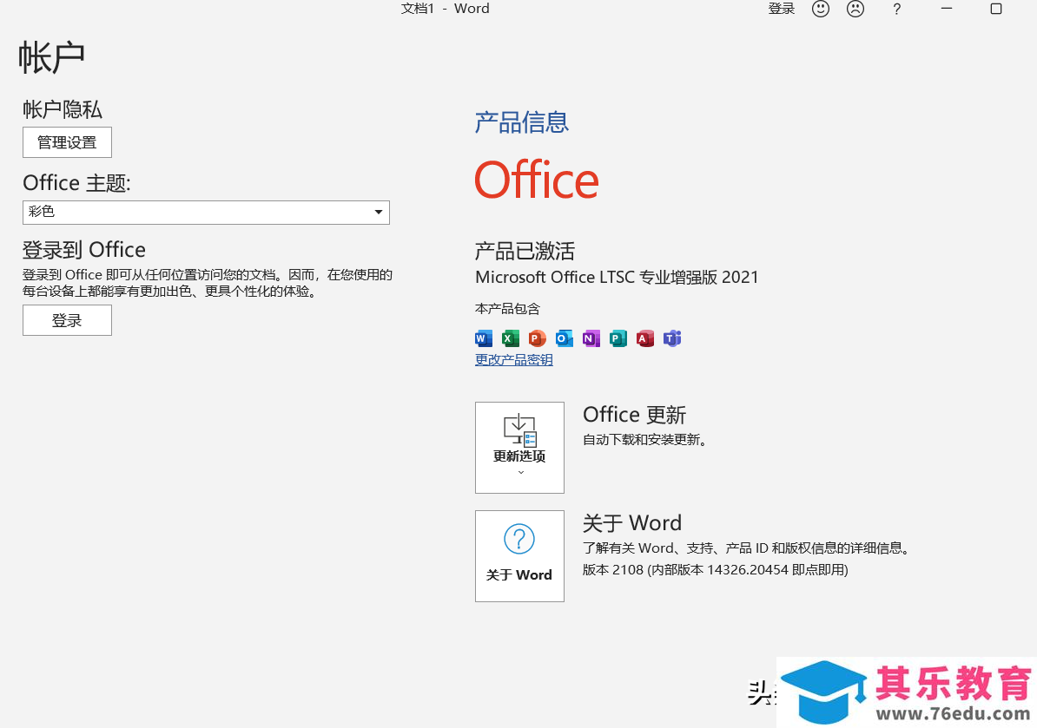The width and height of the screenshot is (1037, 728).
Task: Click the PowerPoint app icon
Action: [537, 339]
